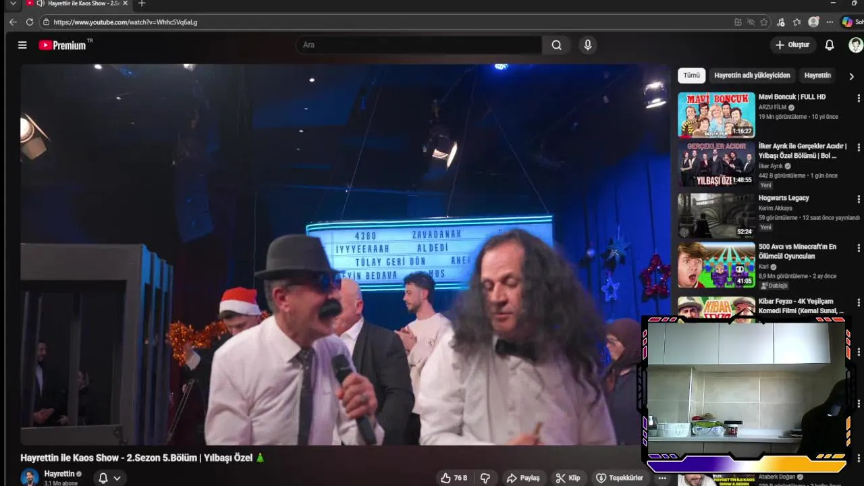This screenshot has width=864, height=486.
Task: Click the ARZU FİLM channel name
Action: click(772, 107)
